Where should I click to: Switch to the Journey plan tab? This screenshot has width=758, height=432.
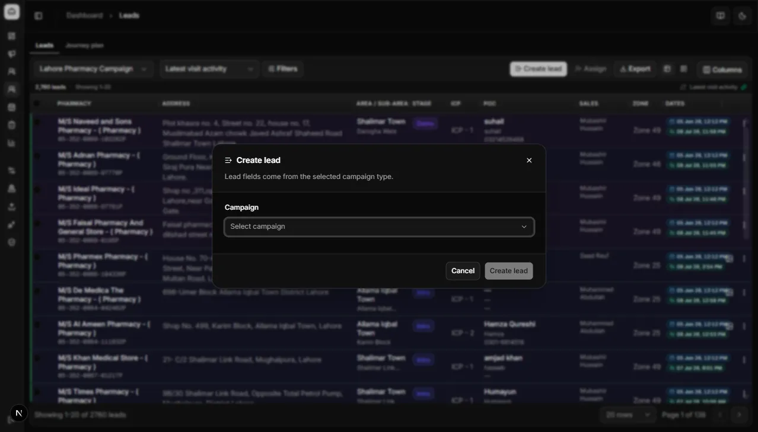coord(84,45)
